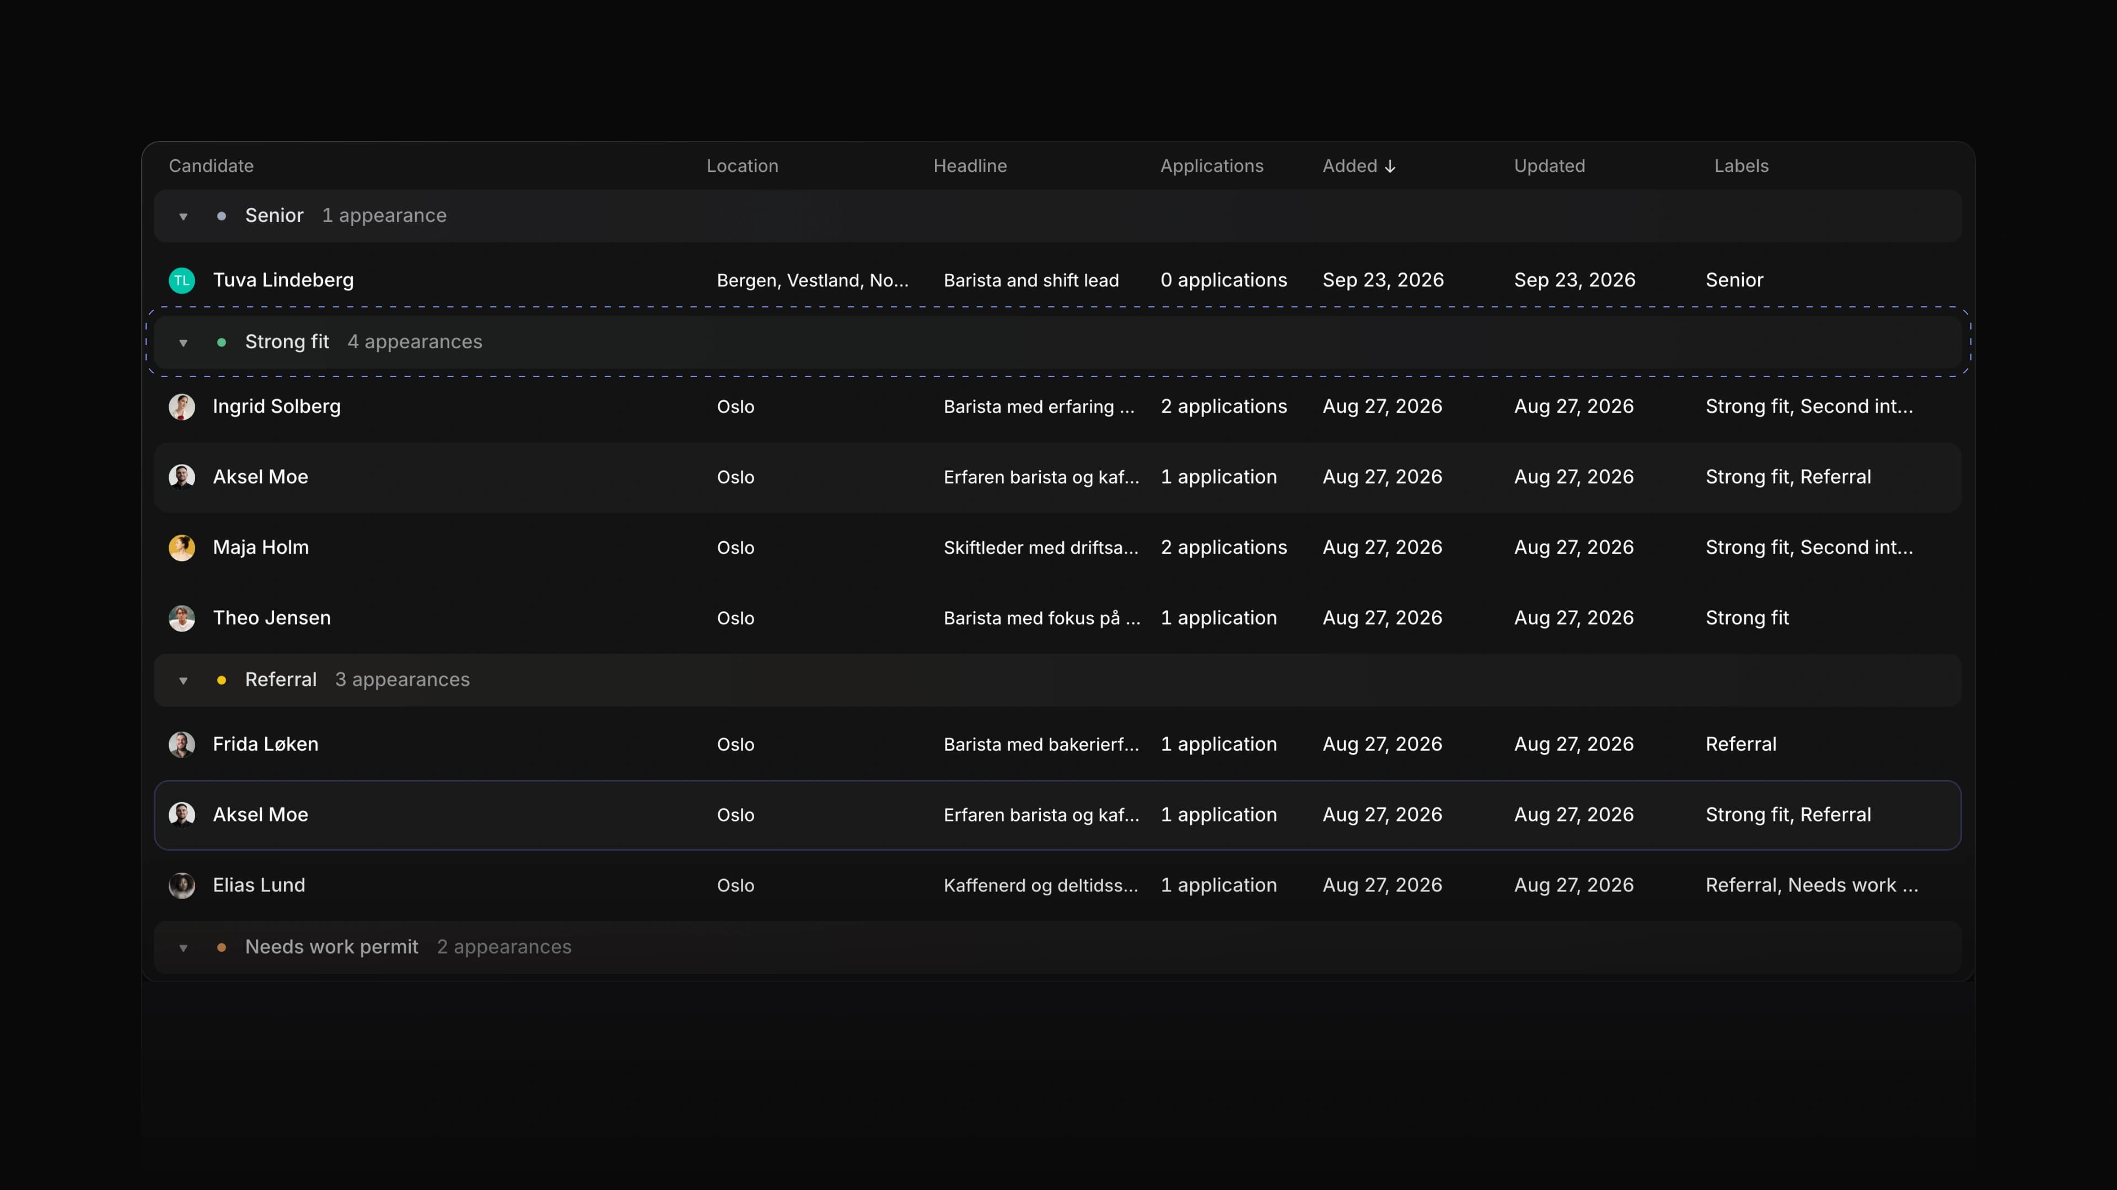Image resolution: width=2117 pixels, height=1190 pixels.
Task: Collapse the Strong fit group triangle
Action: (x=183, y=343)
